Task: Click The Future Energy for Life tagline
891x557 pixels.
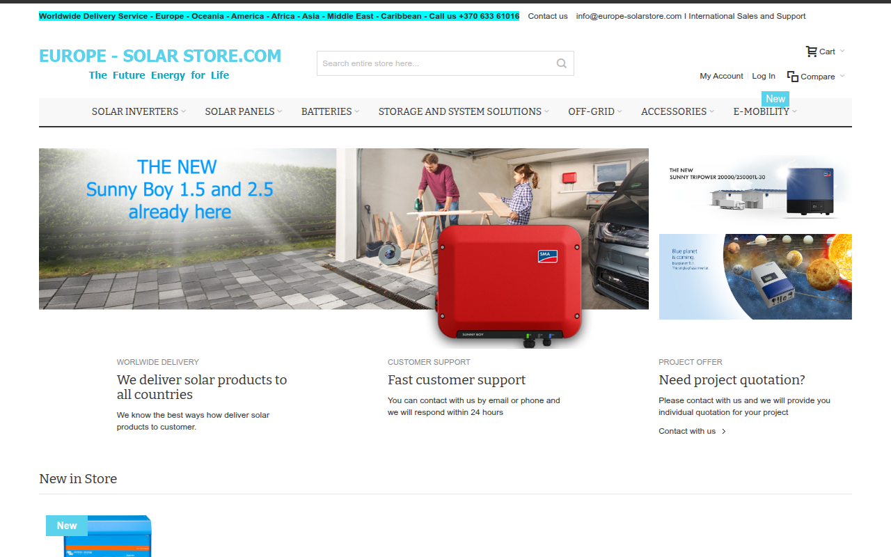Action: [x=159, y=75]
